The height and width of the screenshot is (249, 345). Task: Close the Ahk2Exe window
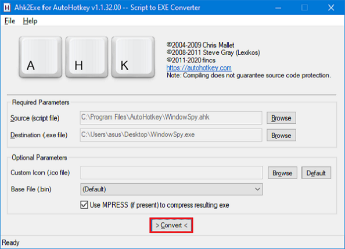point(331,8)
